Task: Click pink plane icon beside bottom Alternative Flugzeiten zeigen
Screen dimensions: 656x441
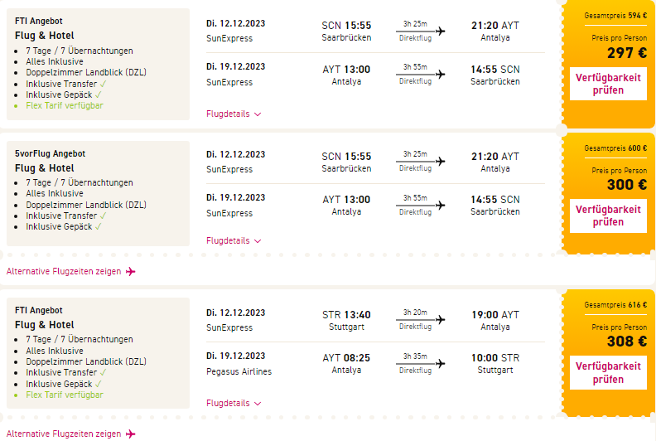Action: point(130,434)
